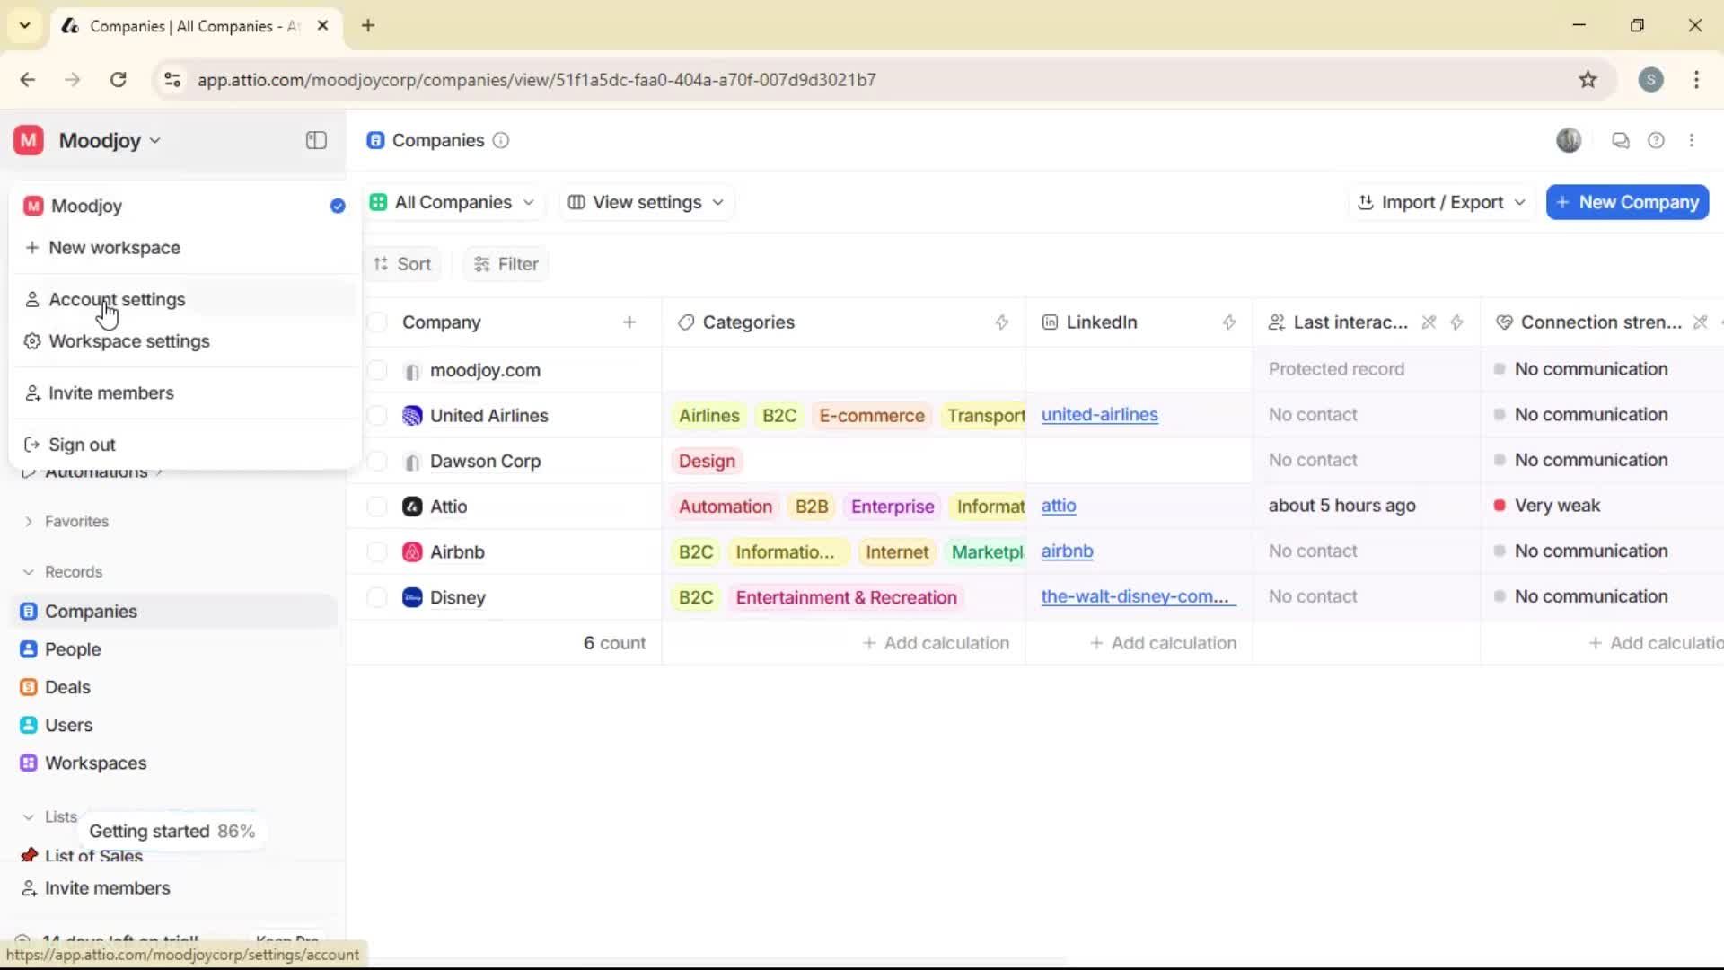Collapse the Lists section
The width and height of the screenshot is (1724, 970).
tap(50, 816)
